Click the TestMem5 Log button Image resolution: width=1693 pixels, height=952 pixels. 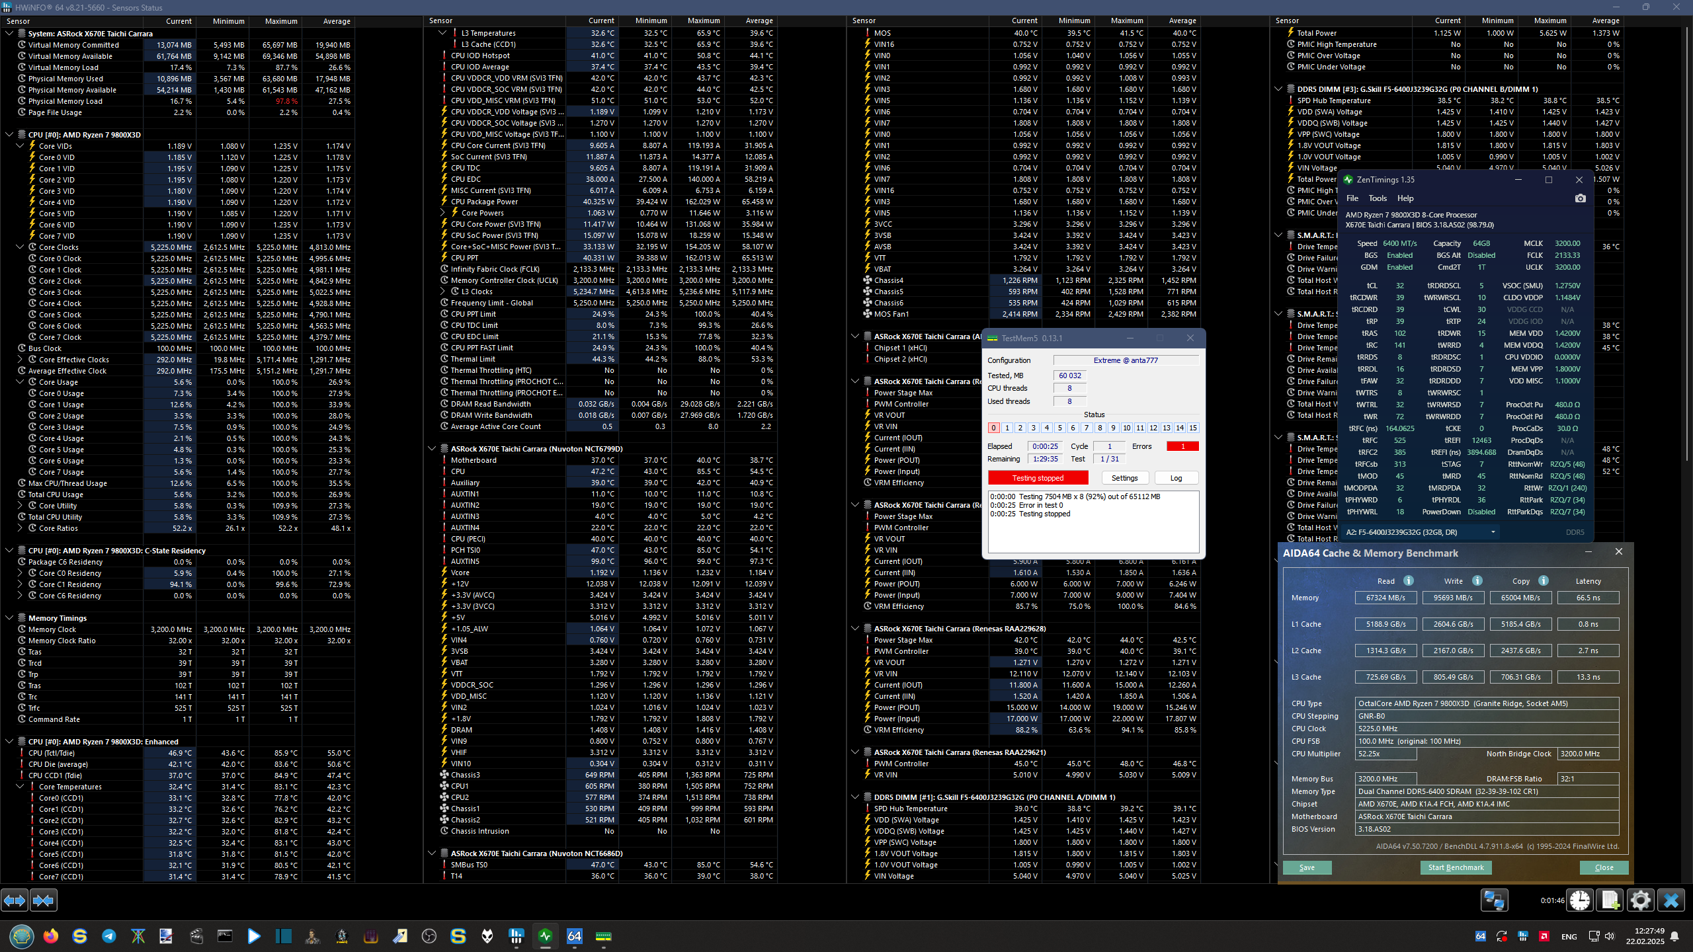tap(1176, 478)
